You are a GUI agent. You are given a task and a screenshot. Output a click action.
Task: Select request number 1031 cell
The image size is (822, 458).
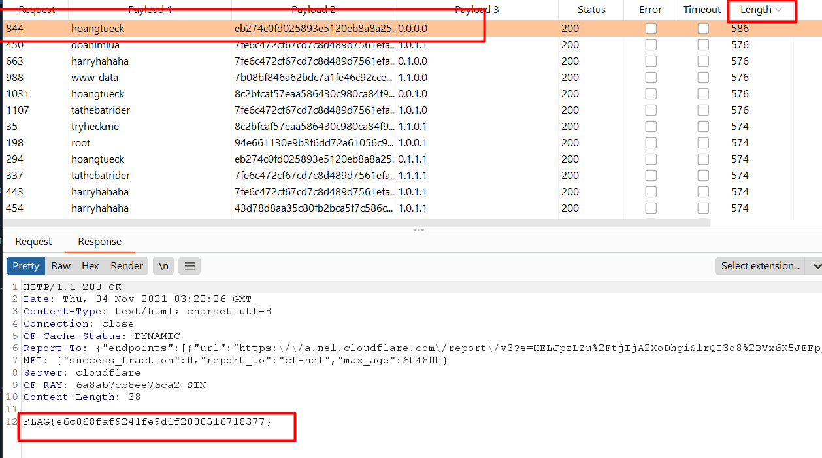pyautogui.click(x=18, y=94)
